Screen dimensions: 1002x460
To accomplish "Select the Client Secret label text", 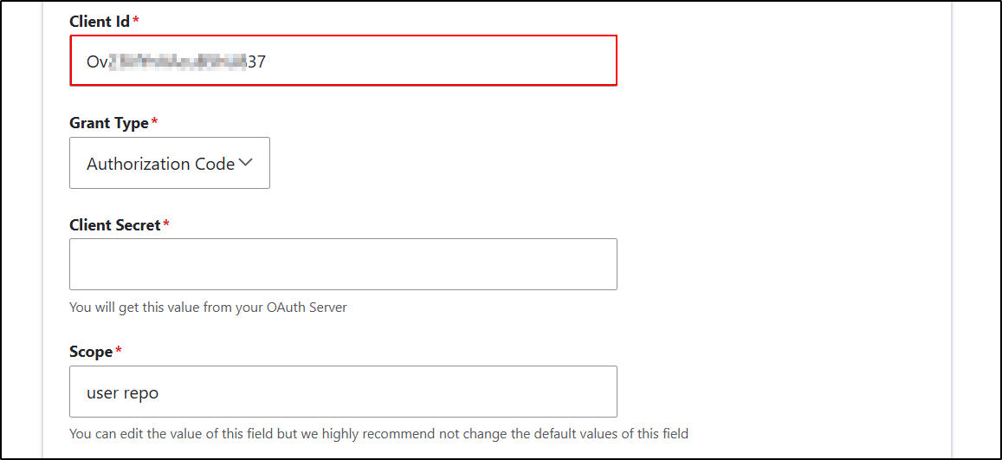I will click(115, 225).
